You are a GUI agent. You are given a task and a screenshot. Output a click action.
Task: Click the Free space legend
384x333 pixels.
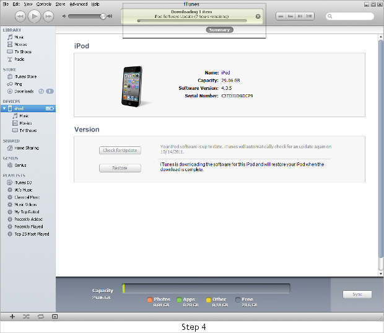238,300
